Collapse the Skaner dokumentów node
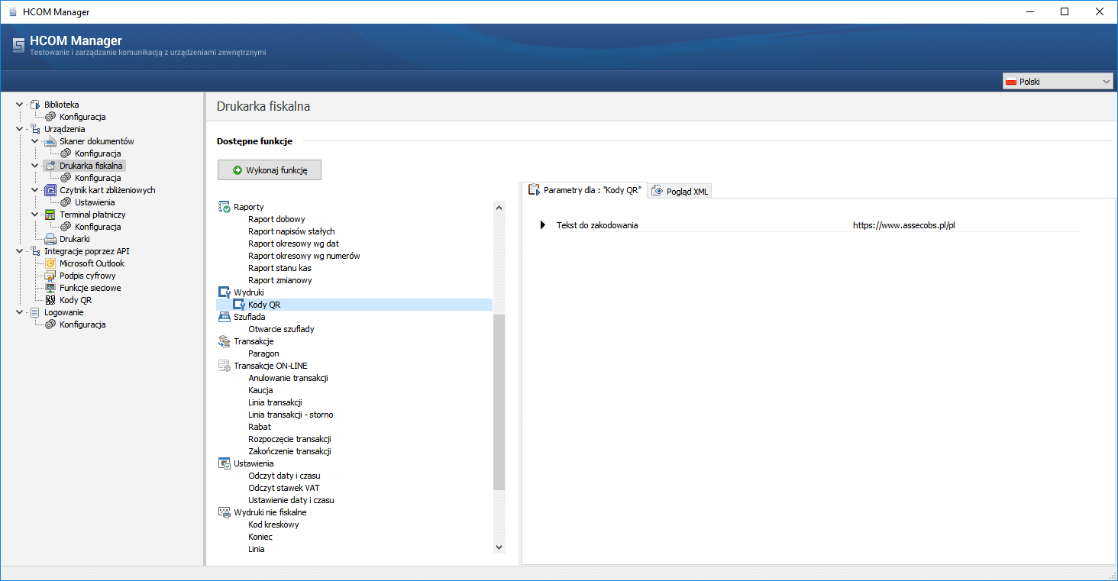 tap(35, 141)
